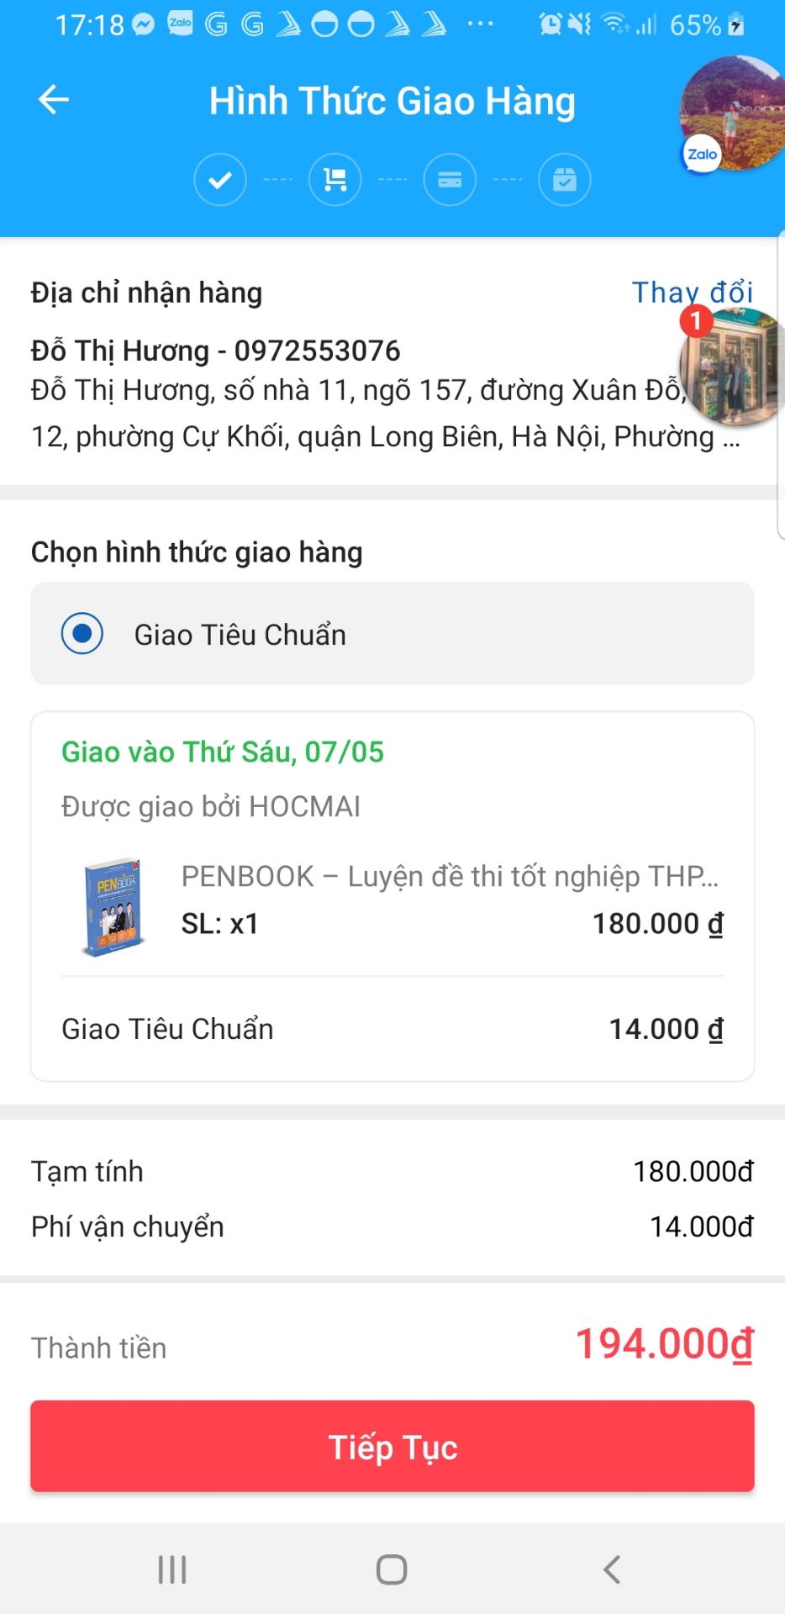Screen dimensions: 785x1614
Task: Tap the PENBOOK product title
Action: 450,877
